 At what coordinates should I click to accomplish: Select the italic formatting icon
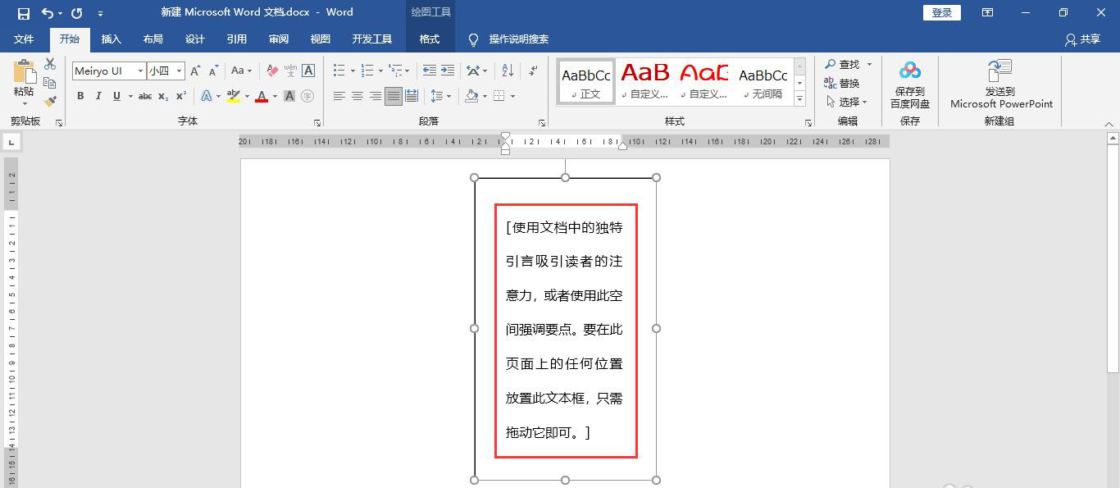point(98,96)
